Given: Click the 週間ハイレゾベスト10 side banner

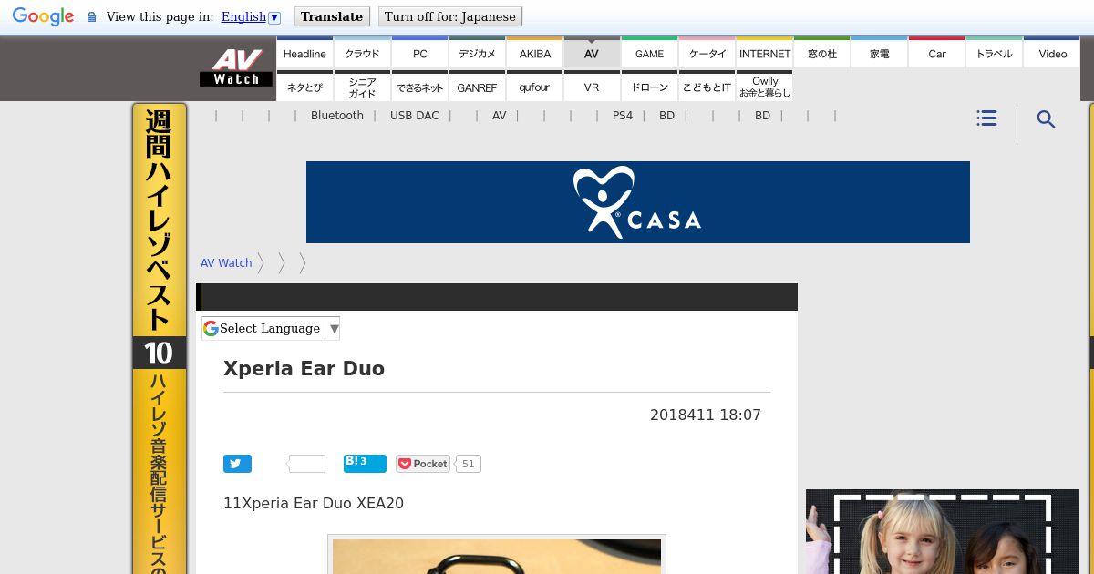Looking at the screenshot, I should [160, 338].
